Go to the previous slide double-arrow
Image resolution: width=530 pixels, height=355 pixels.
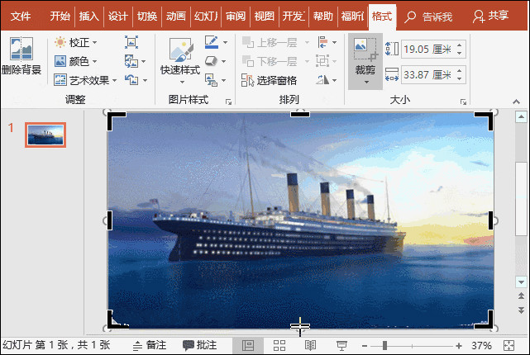521,296
